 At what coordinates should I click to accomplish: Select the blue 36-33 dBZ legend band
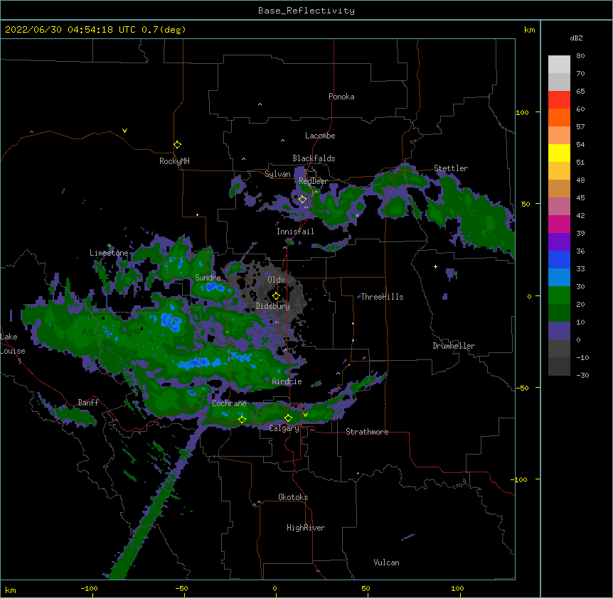[x=559, y=259]
